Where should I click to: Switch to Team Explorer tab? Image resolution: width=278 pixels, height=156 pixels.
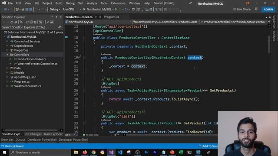click(x=53, y=134)
